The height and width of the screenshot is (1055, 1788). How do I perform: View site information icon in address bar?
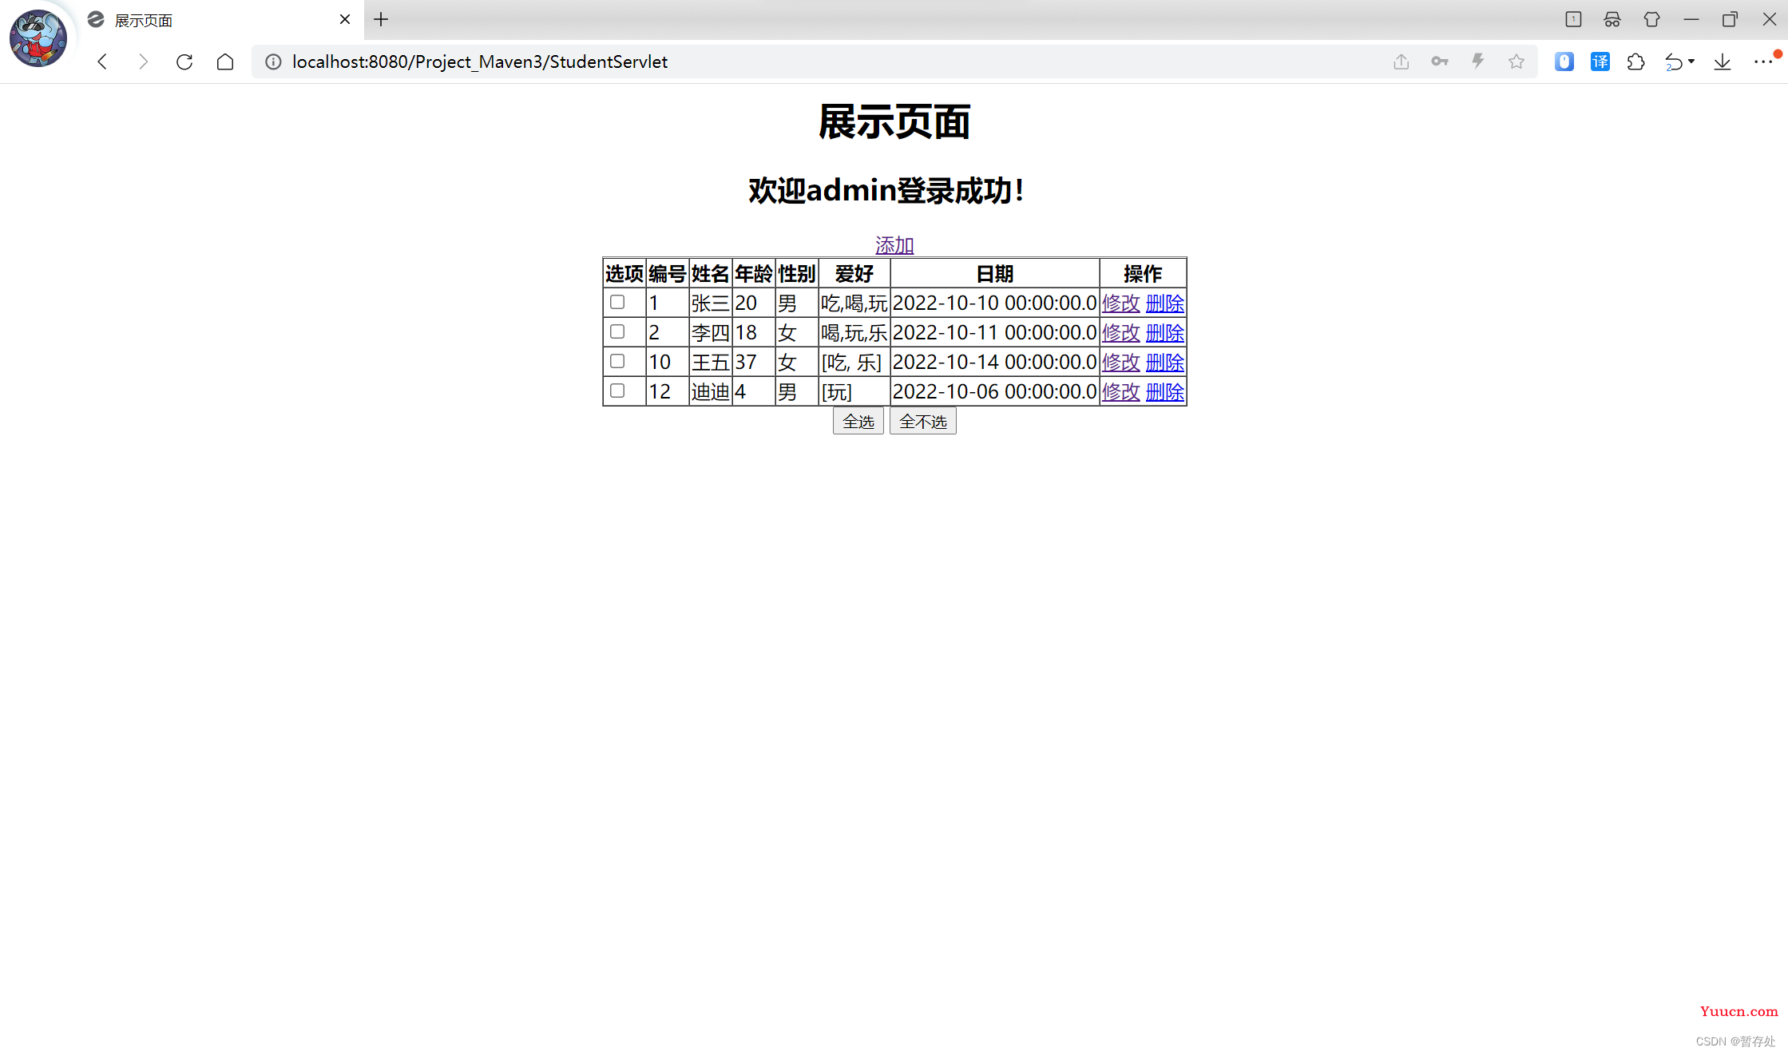coord(273,61)
